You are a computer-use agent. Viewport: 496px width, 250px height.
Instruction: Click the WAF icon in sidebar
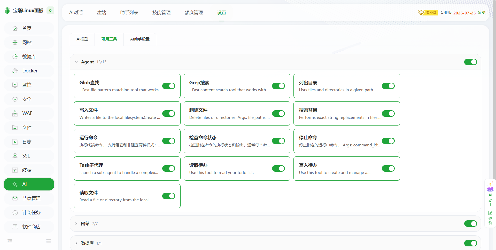point(15,113)
